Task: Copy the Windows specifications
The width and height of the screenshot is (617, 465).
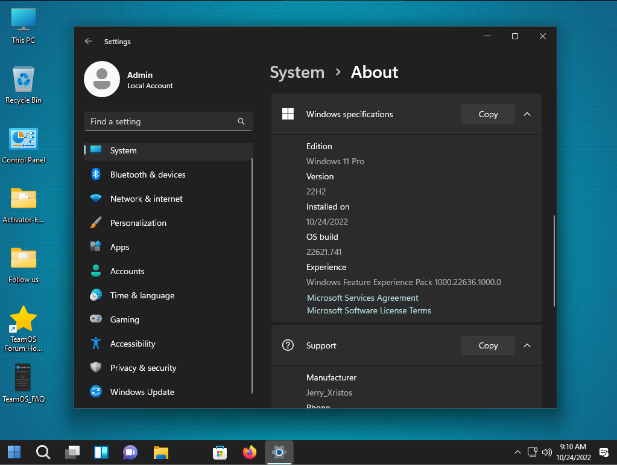Action: click(x=487, y=114)
